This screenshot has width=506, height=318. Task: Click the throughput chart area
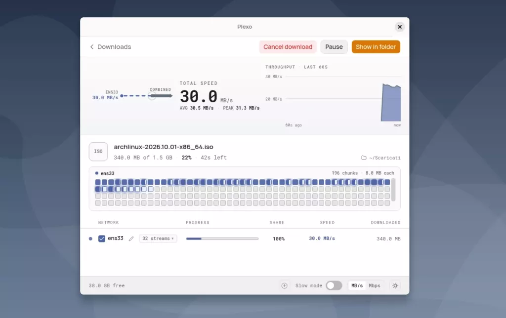(x=343, y=99)
